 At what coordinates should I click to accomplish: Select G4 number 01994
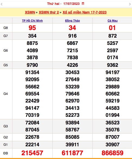(x=112, y=115)
